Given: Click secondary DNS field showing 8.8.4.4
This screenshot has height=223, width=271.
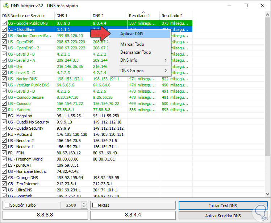Looking at the screenshot, I should point(133,215).
